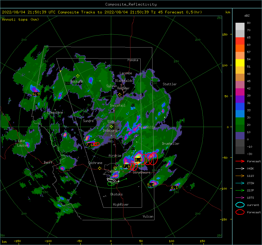Click the ThreeHills label on map

coord(146,127)
